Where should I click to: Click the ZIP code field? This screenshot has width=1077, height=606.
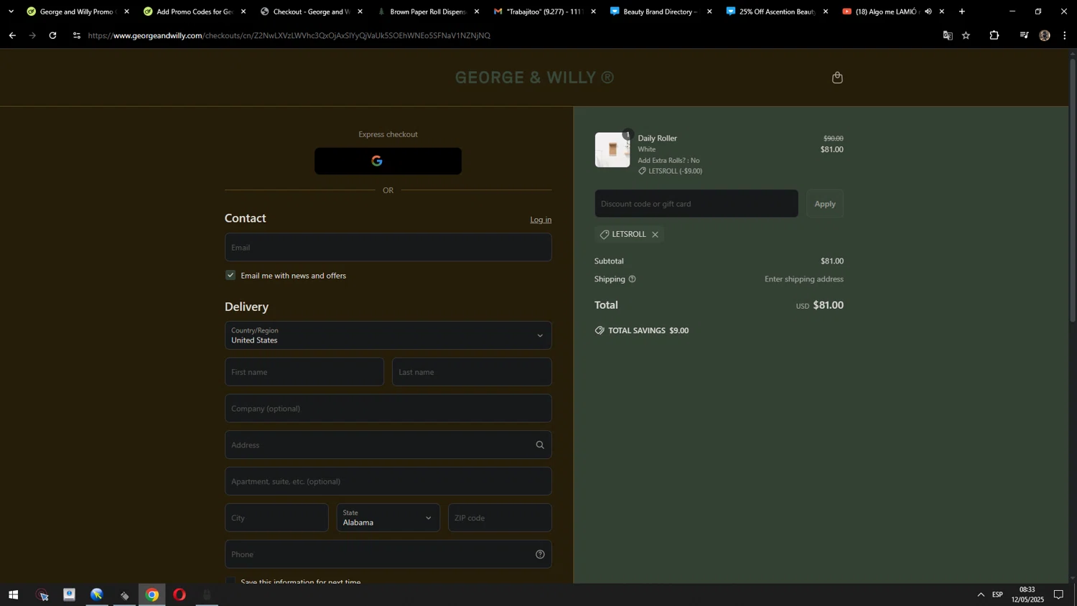click(500, 518)
